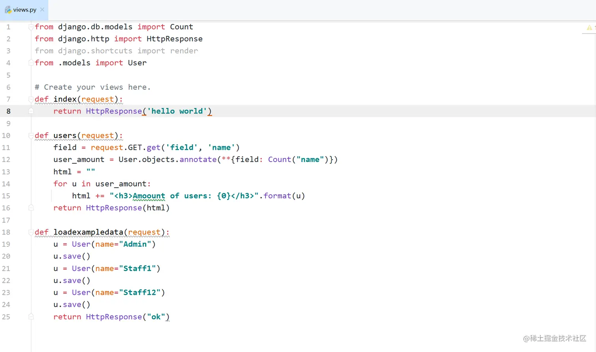
Task: Click 'HttpResponse(html)' on line 16
Action: [128, 208]
